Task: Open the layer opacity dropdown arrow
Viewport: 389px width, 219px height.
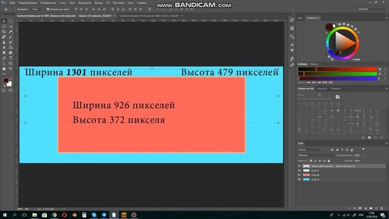Action: tap(363, 156)
